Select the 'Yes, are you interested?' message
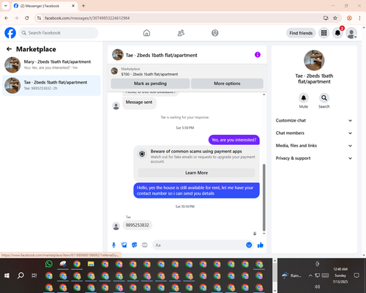Viewport: 366px width, 293px height. point(234,140)
